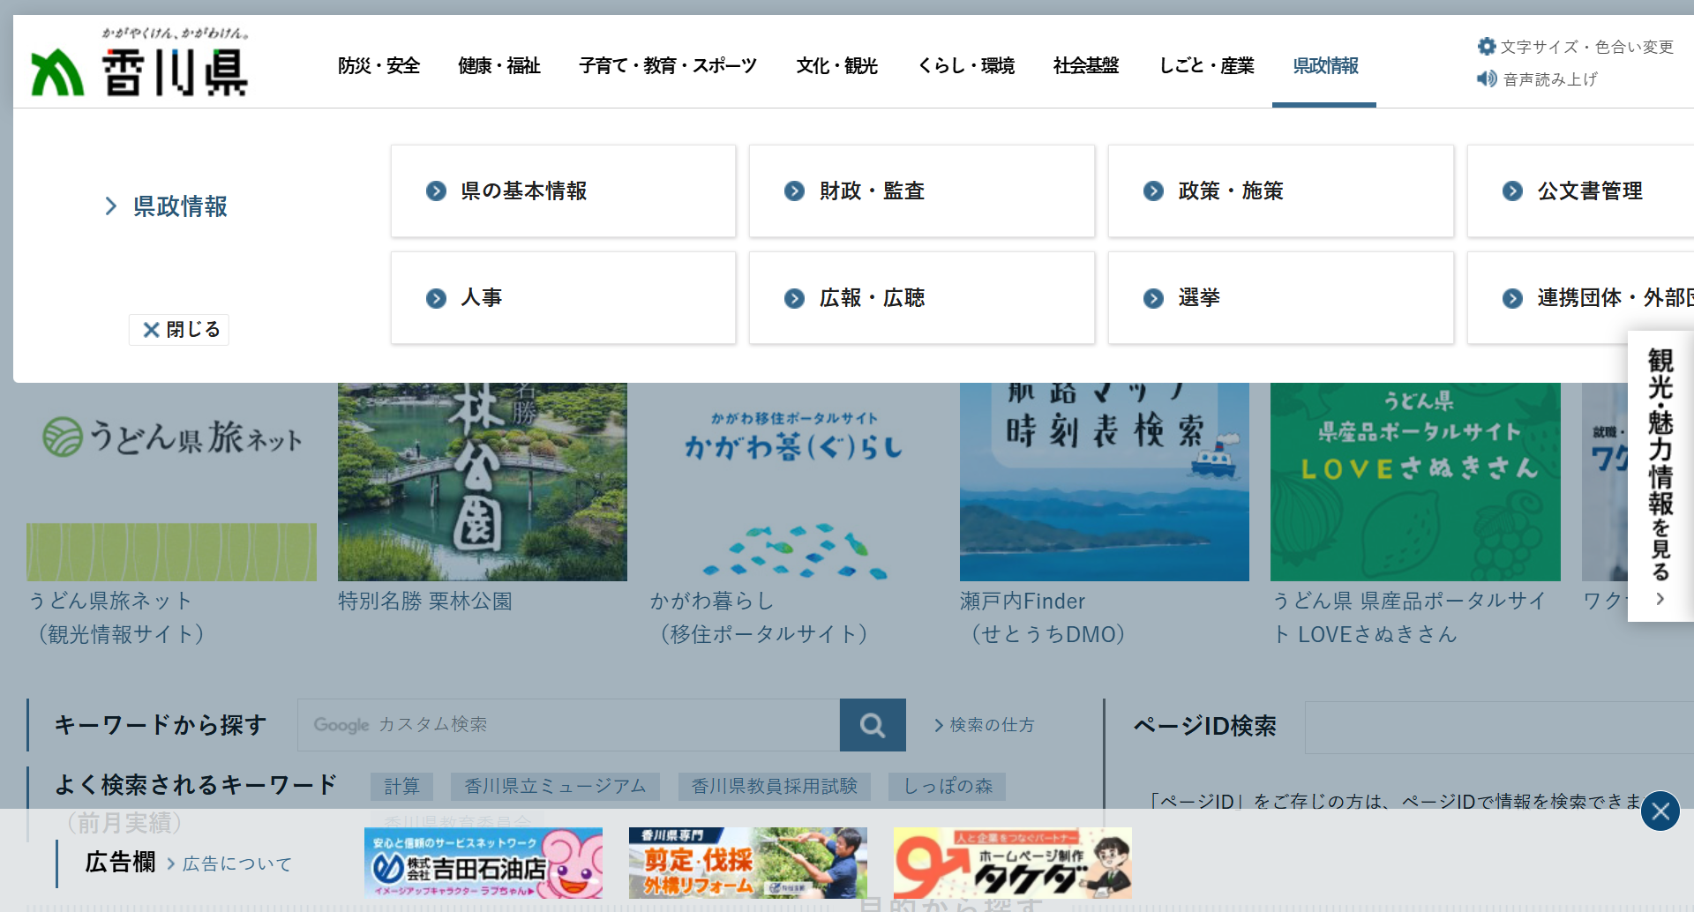The width and height of the screenshot is (1694, 912).
Task: Open the pruning and logging ad banner
Action: click(x=747, y=863)
